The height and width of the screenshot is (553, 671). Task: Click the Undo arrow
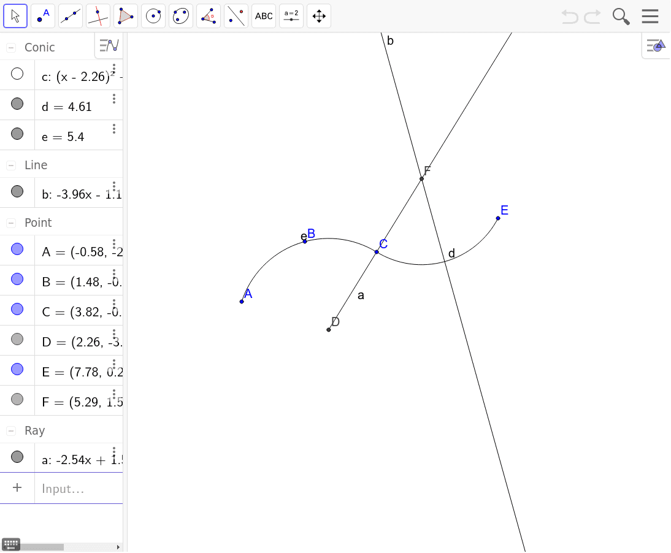point(570,17)
